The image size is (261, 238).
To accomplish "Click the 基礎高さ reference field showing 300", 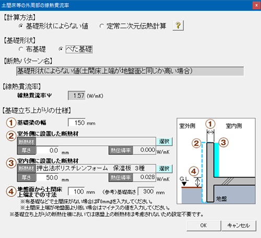I will pyautogui.click(x=146, y=192).
